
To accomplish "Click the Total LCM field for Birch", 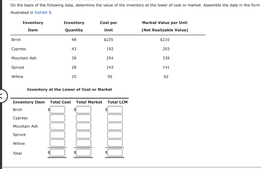I will (115, 110).
